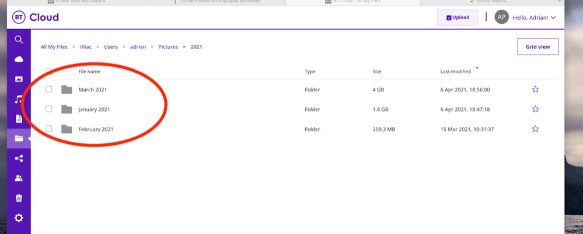
Task: Click the 6 Apr 2021, 18:56:00 date
Action: click(465, 90)
